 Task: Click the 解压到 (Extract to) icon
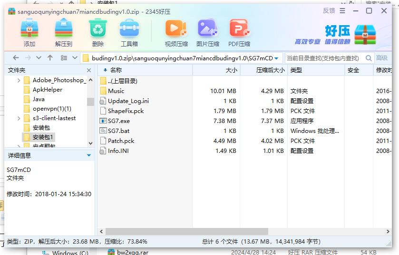pyautogui.click(x=64, y=28)
